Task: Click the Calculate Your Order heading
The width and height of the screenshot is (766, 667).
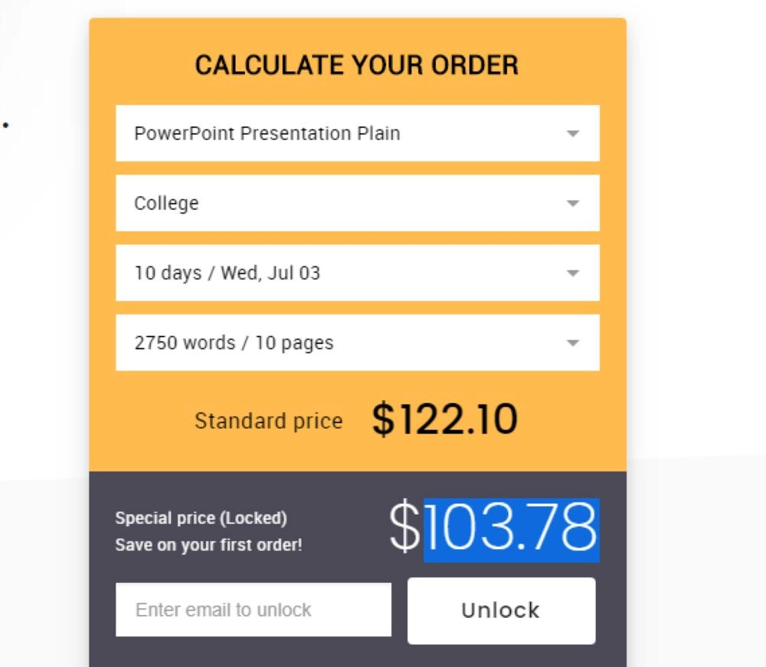Action: [x=357, y=65]
